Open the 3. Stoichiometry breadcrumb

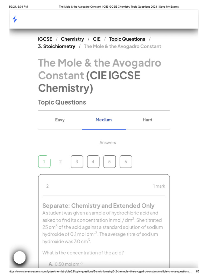[57, 46]
